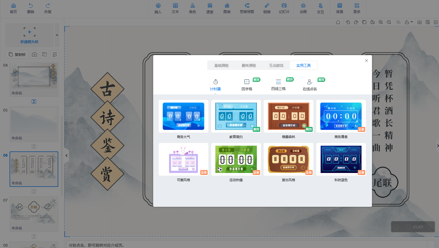439x248 pixels.
Task: Click camera icon beside 复制帧 button
Action: 34,54
